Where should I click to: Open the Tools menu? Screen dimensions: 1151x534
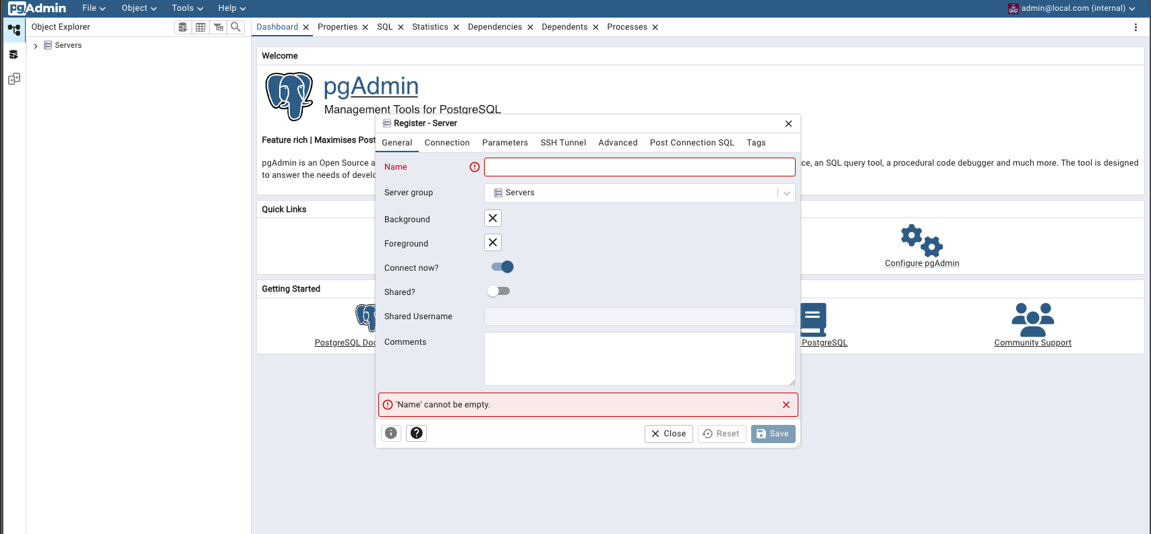[187, 8]
